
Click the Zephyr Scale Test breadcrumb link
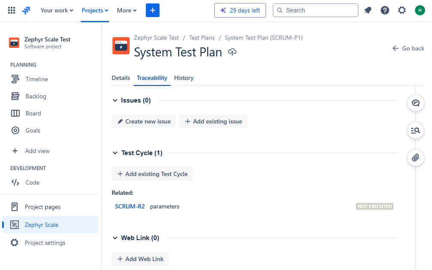(x=156, y=38)
